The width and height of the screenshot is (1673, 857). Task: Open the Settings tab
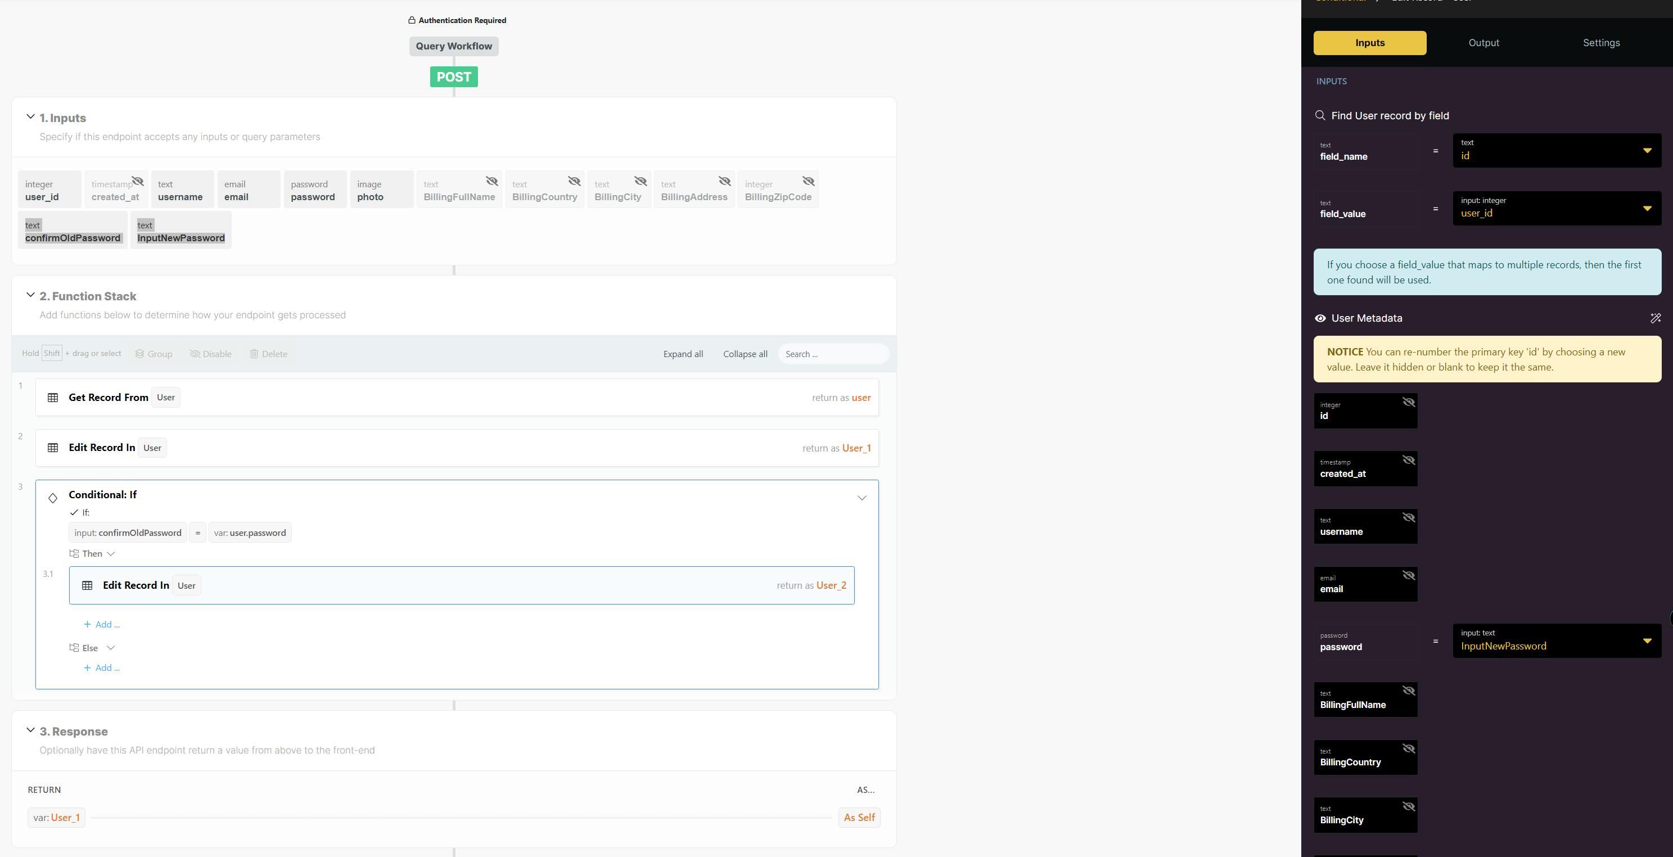click(x=1601, y=43)
